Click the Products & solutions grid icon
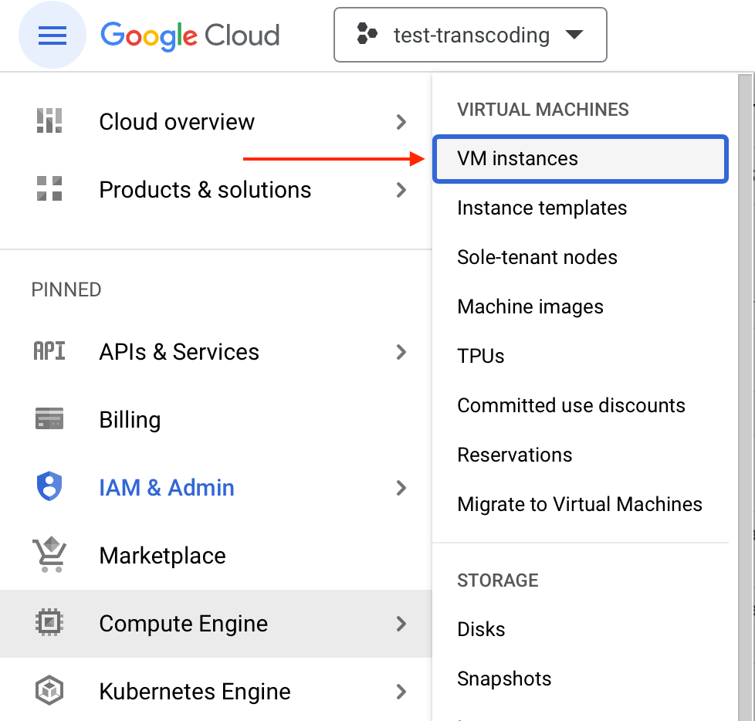Viewport: 755px width, 721px height. tap(49, 188)
